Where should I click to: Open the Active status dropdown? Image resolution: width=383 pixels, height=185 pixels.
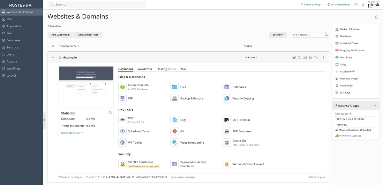252,58
